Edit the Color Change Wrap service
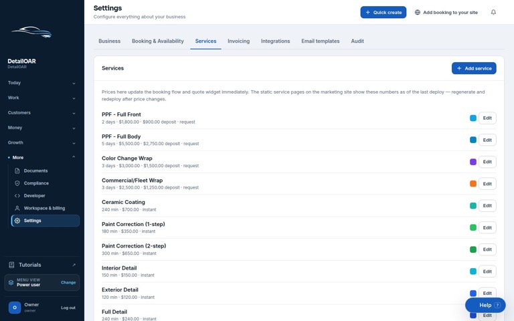Screen dimensions: 514x321 click(x=487, y=162)
